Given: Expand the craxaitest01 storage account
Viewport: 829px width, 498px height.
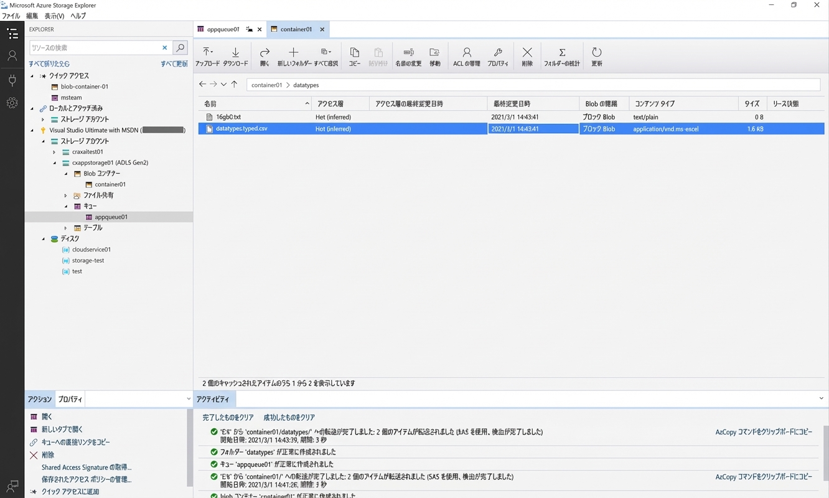Looking at the screenshot, I should pos(54,152).
